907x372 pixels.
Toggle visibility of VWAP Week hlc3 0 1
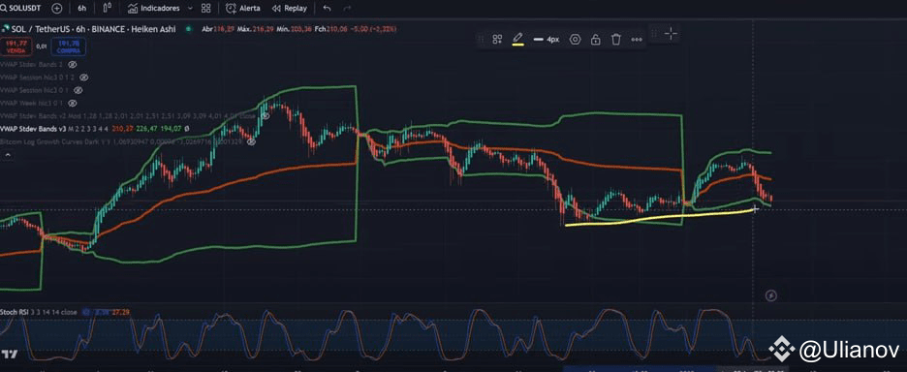pos(73,103)
